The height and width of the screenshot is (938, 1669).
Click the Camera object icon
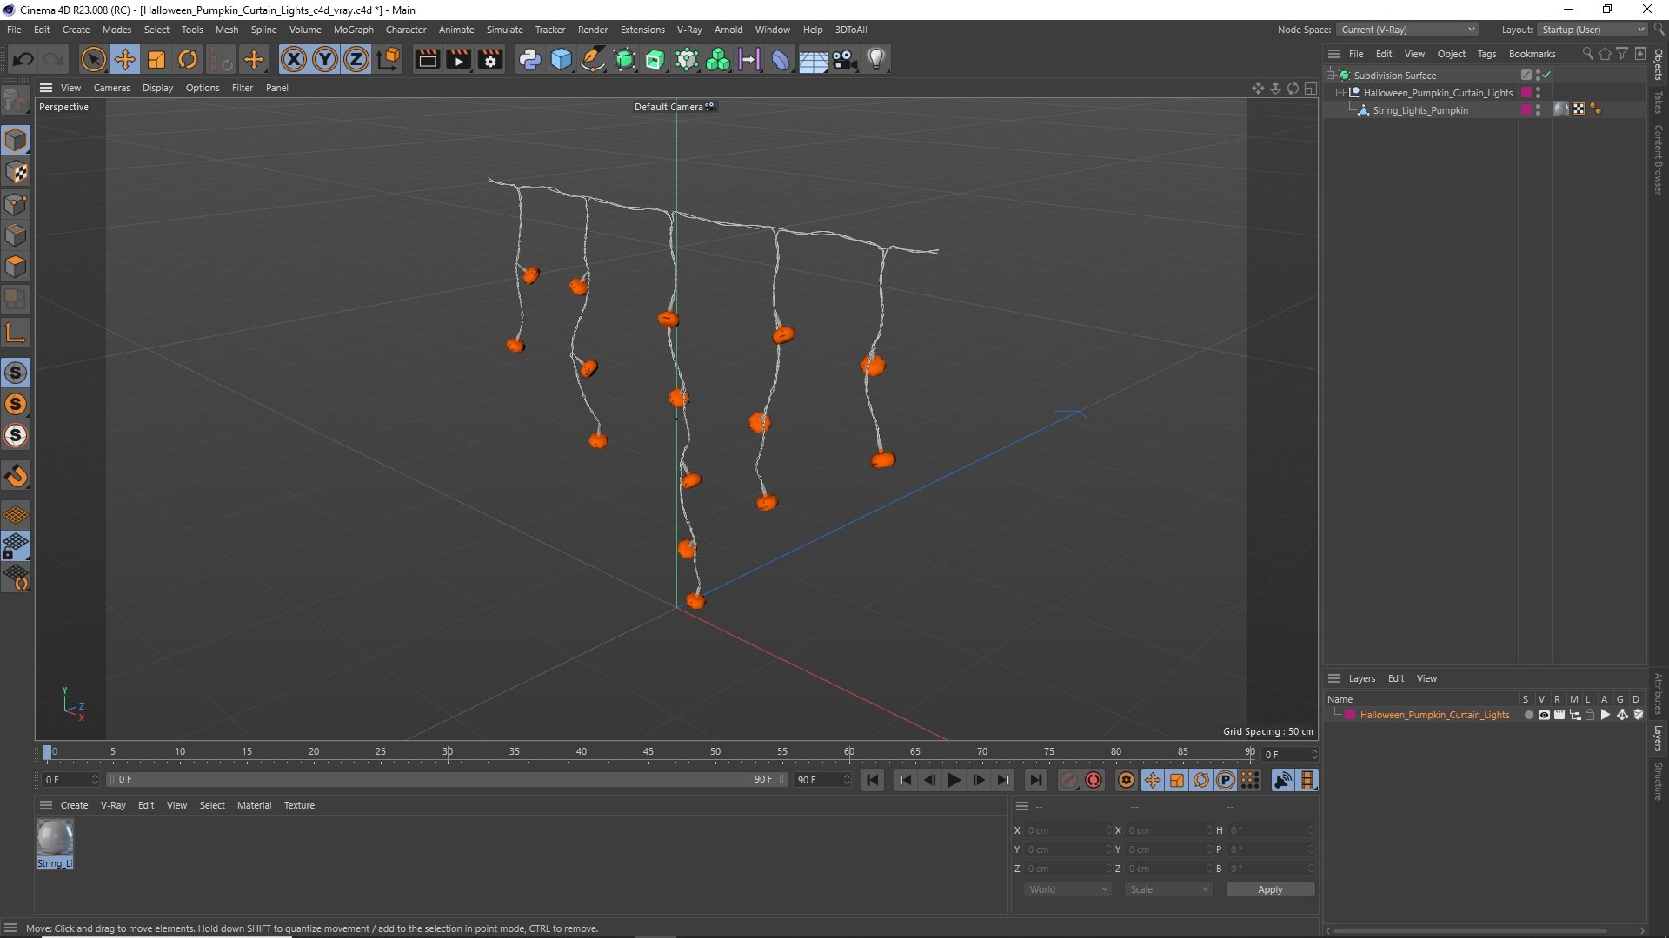pos(844,59)
